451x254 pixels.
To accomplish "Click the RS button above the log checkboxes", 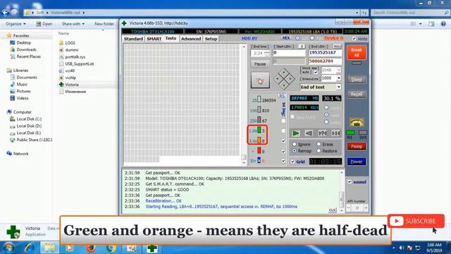I will point(282,96).
